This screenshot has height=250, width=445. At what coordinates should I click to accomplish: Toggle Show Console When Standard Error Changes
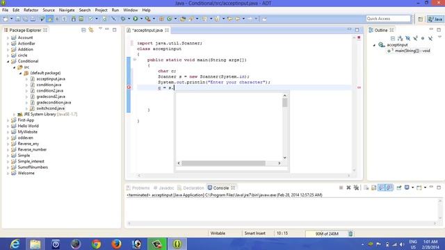coord(389,187)
